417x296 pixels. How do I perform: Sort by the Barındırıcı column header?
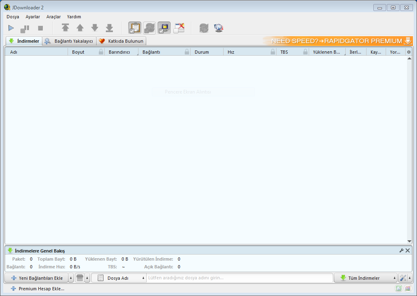[x=121, y=52]
